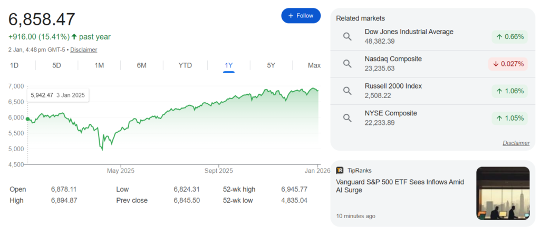Open Disclaimer link in Related markets

516,143
